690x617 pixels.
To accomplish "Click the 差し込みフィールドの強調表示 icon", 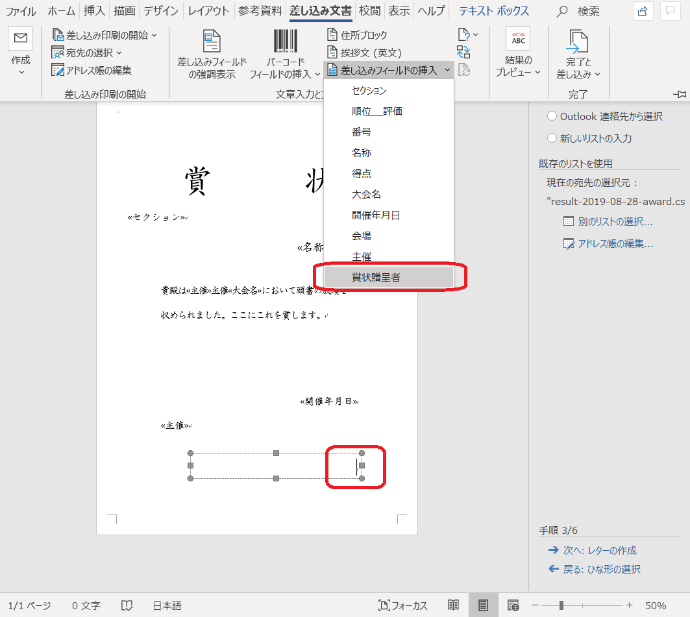I will [x=212, y=42].
